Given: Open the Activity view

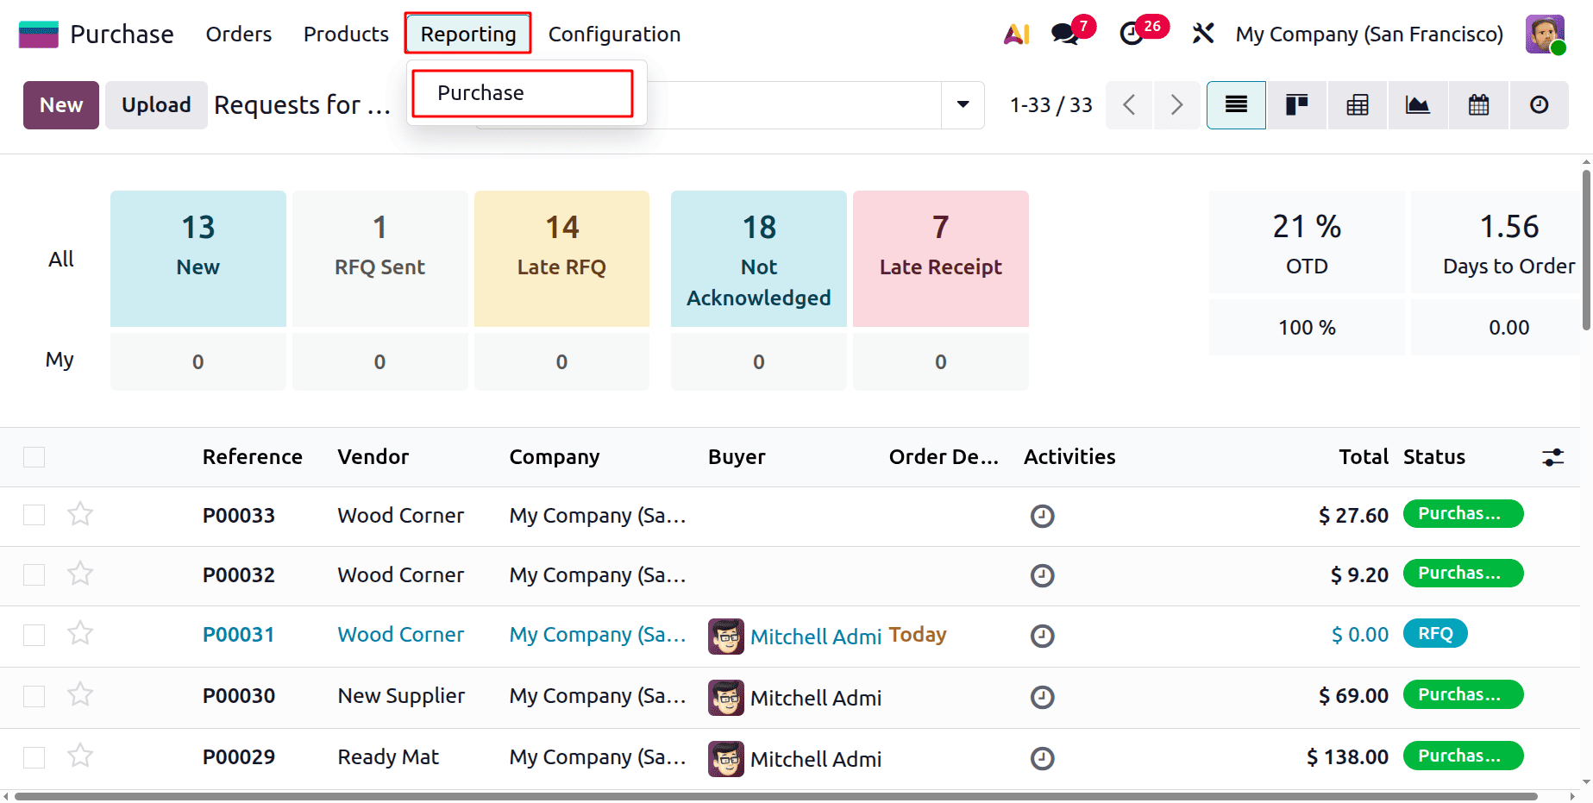Looking at the screenshot, I should (x=1539, y=104).
